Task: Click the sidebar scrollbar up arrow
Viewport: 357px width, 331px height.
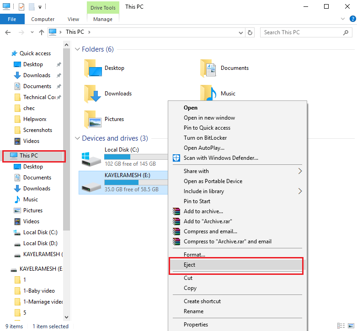Action: pyautogui.click(x=66, y=45)
